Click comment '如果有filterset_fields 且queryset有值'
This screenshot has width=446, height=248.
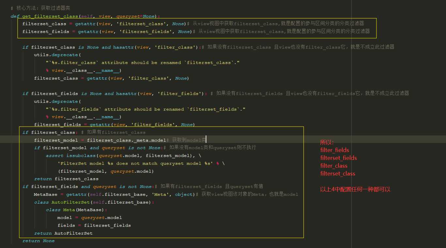click(x=212, y=187)
